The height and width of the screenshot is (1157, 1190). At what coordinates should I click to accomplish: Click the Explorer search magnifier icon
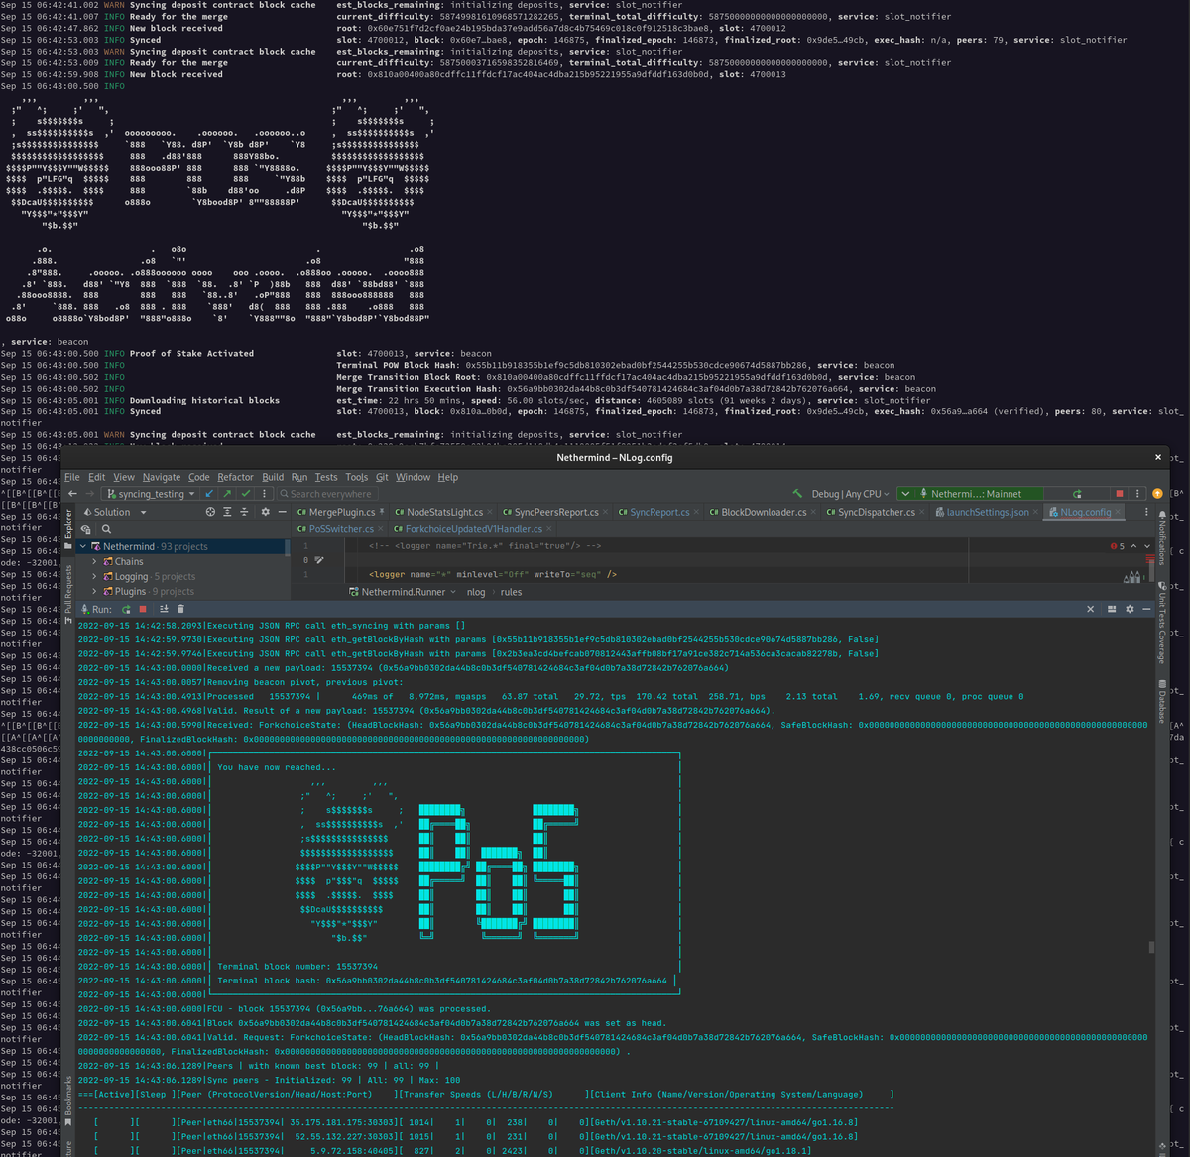(x=107, y=530)
